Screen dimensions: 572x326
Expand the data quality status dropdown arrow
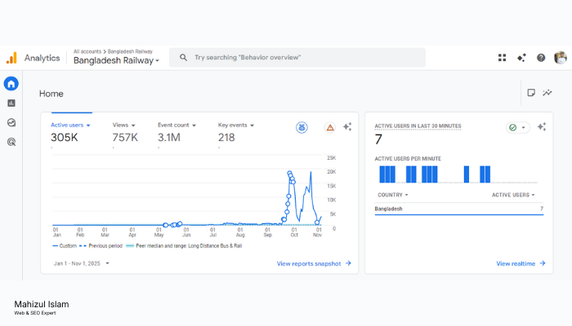pyautogui.click(x=524, y=127)
